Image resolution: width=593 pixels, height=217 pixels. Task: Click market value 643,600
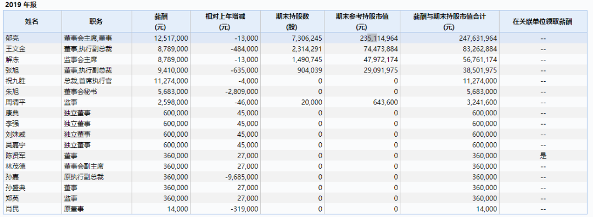(x=387, y=102)
